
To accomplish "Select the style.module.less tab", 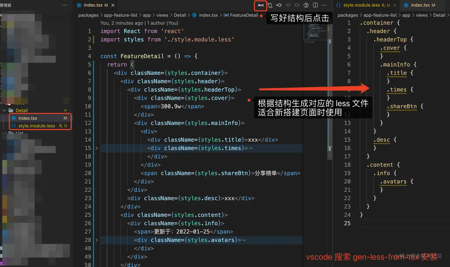I will click(x=366, y=5).
